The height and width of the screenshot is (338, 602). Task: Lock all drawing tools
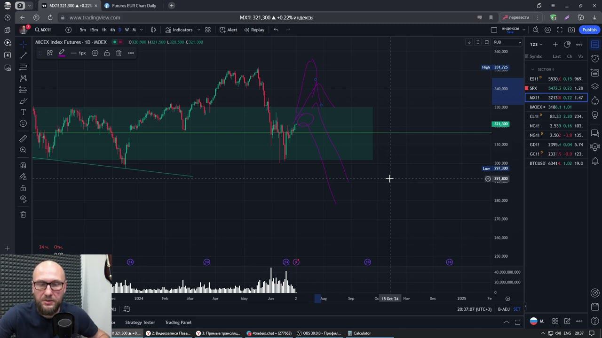(23, 188)
